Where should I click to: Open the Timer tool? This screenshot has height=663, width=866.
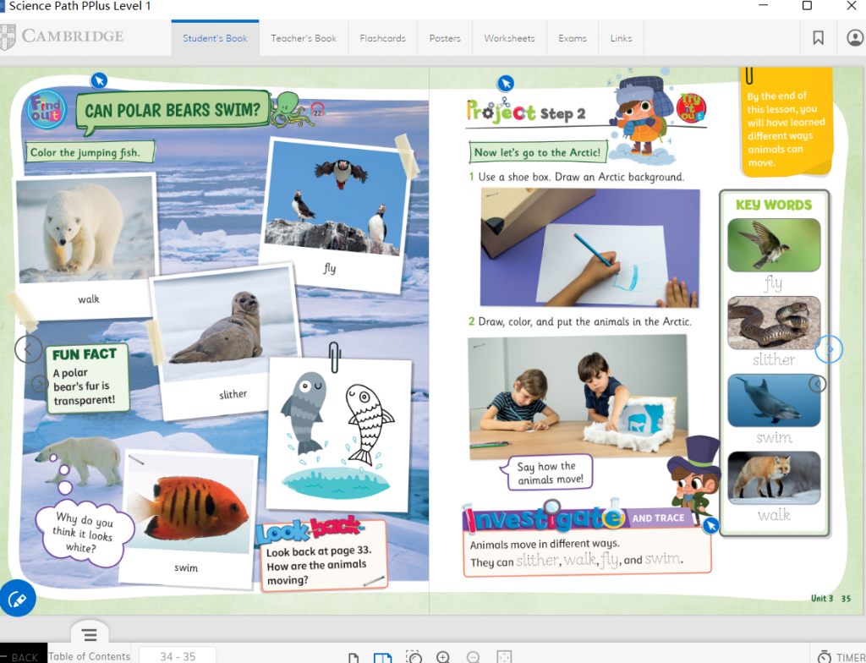point(841,656)
